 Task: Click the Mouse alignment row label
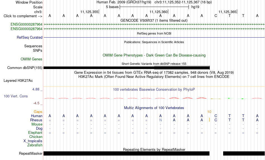tap(37, 124)
